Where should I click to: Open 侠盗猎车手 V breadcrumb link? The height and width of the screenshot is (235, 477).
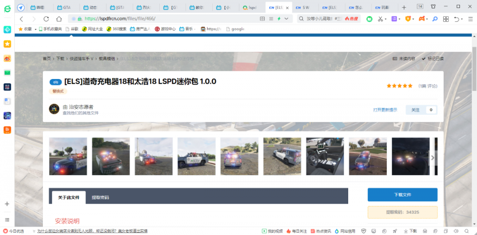82,59
